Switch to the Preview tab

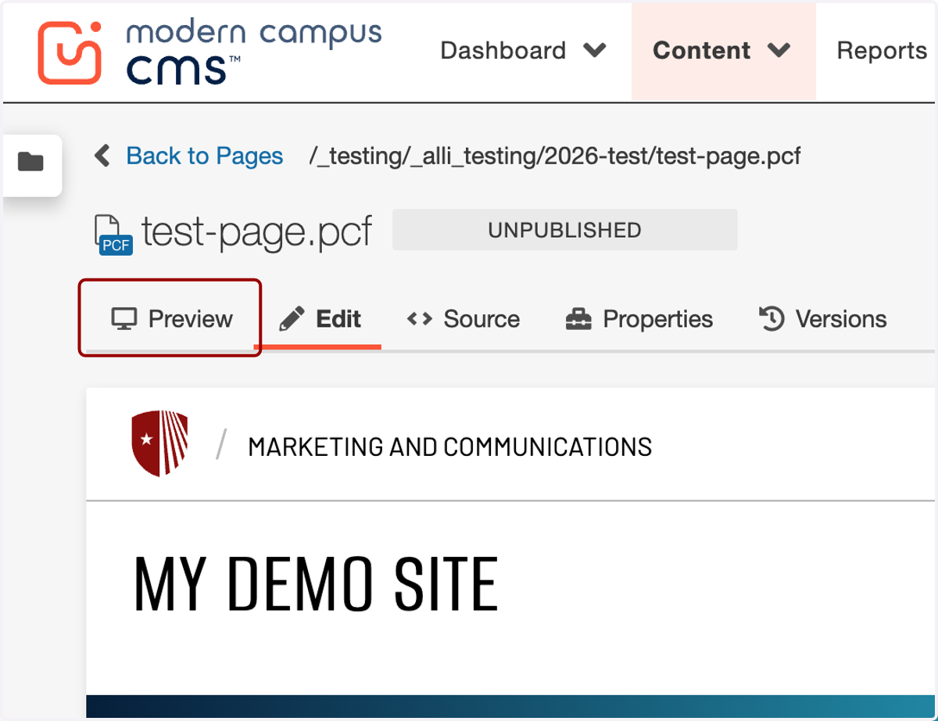pyautogui.click(x=171, y=319)
